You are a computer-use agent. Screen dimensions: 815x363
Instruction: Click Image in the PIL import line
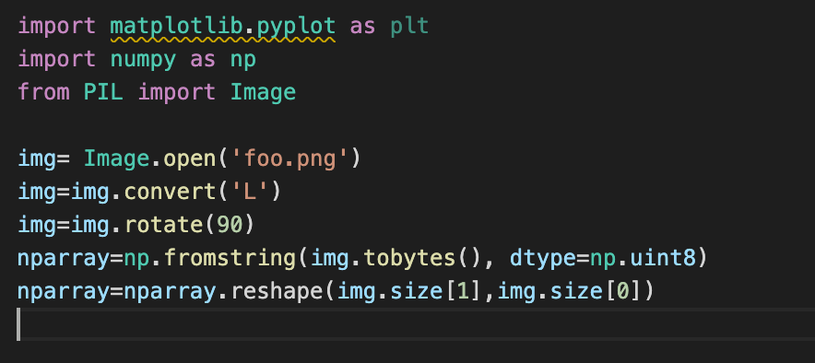pos(263,92)
